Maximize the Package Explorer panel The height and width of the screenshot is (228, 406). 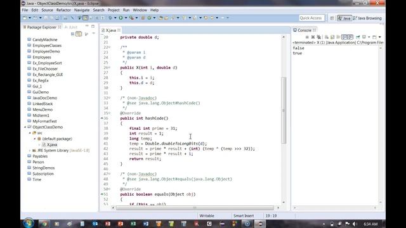(93, 26)
